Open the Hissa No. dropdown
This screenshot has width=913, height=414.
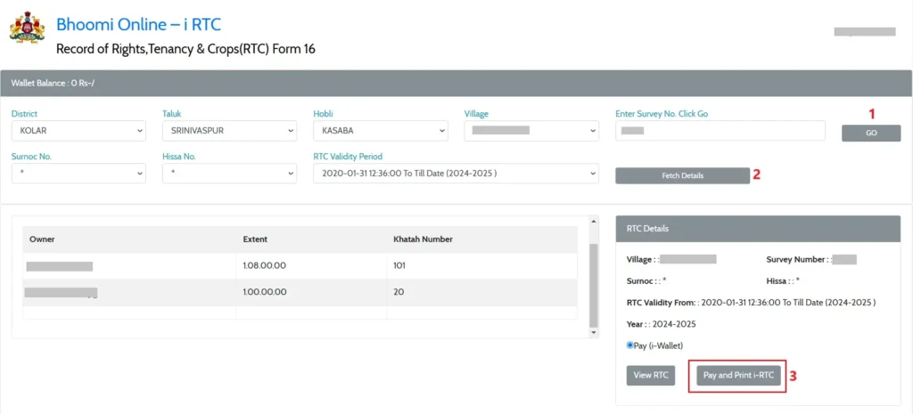pyautogui.click(x=229, y=174)
